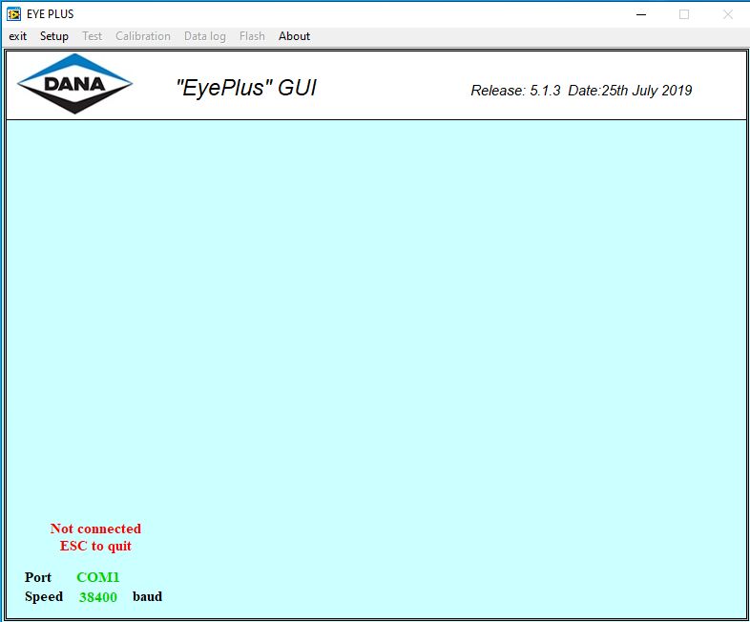750x622 pixels.
Task: Click the 38400 speed value
Action: click(x=98, y=596)
